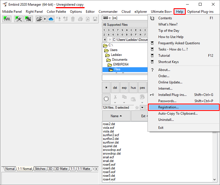Select file snowdrop.eof
220x185 pixels.
pos(112,150)
